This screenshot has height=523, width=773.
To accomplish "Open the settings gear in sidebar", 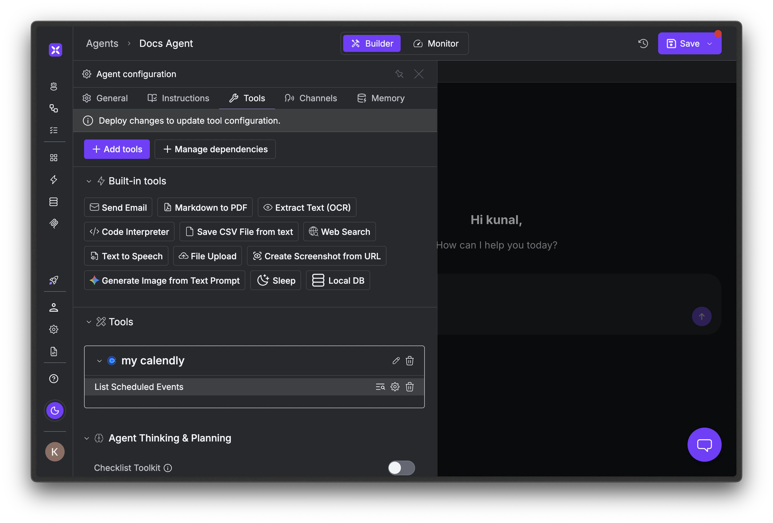I will 54,329.
